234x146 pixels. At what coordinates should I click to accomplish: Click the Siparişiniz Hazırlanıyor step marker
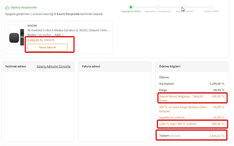point(158,7)
